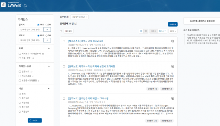Collapse the 기간 filter section
This screenshot has width=220, height=126.
49,89
